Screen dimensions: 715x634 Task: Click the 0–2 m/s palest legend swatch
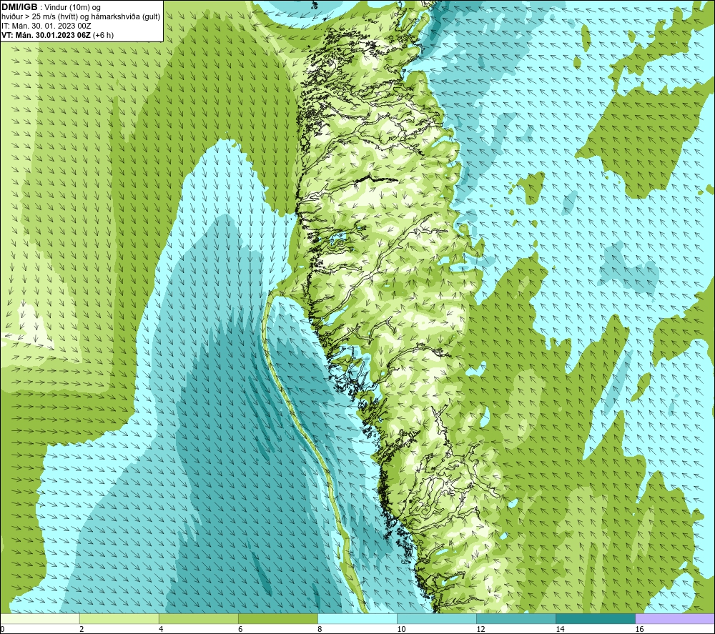tap(39, 618)
